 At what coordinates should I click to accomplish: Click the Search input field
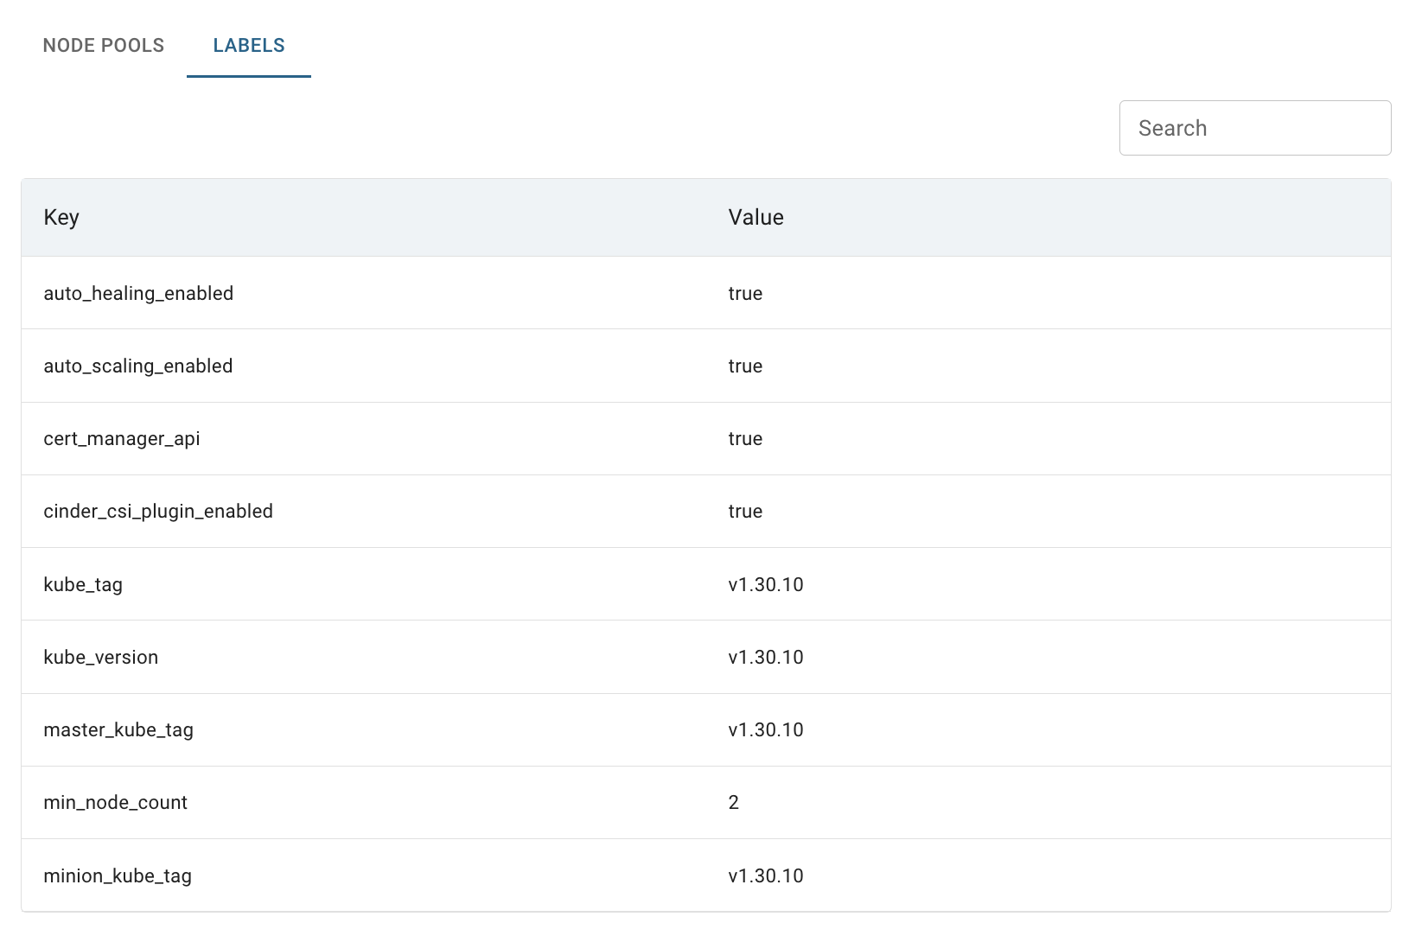click(x=1254, y=128)
